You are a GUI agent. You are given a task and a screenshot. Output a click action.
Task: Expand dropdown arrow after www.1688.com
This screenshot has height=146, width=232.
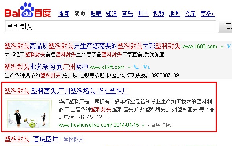tap(222, 47)
